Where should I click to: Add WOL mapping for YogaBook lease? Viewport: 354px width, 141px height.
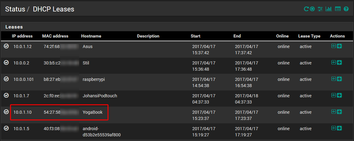pos(339,112)
